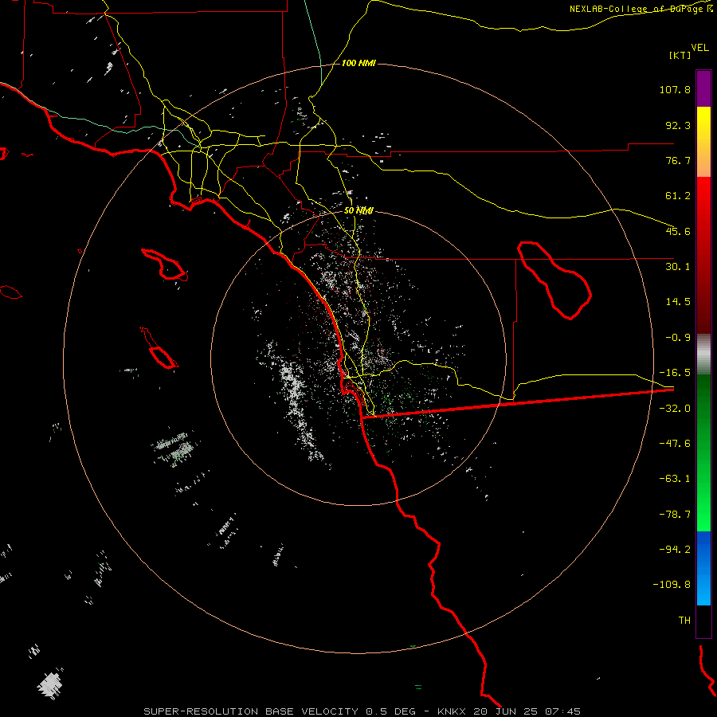This screenshot has height=717, width=717.
Task: Click the 100 NMI range ring label
Action: point(358,63)
